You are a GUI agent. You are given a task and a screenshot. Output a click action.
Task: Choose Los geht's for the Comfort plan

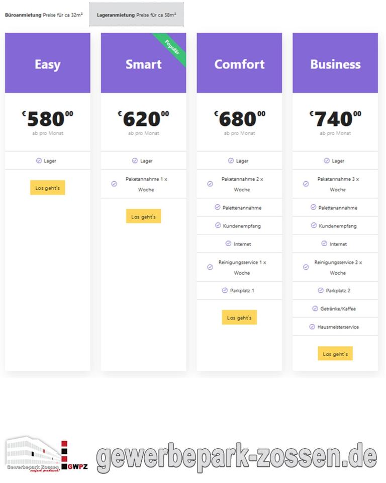click(239, 317)
